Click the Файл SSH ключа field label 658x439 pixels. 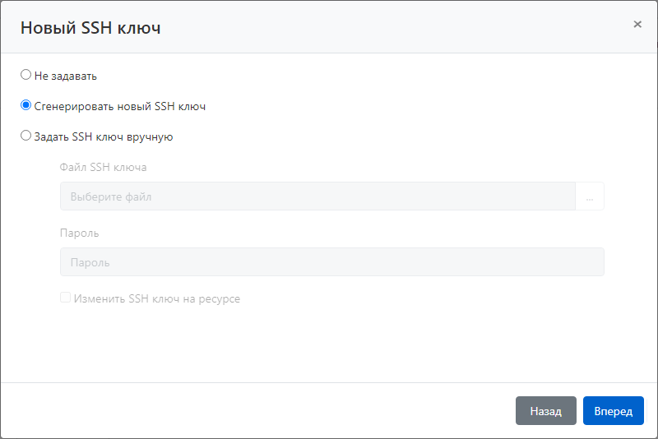[104, 167]
